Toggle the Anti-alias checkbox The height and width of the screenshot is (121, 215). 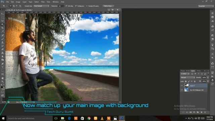[x=66, y=6]
